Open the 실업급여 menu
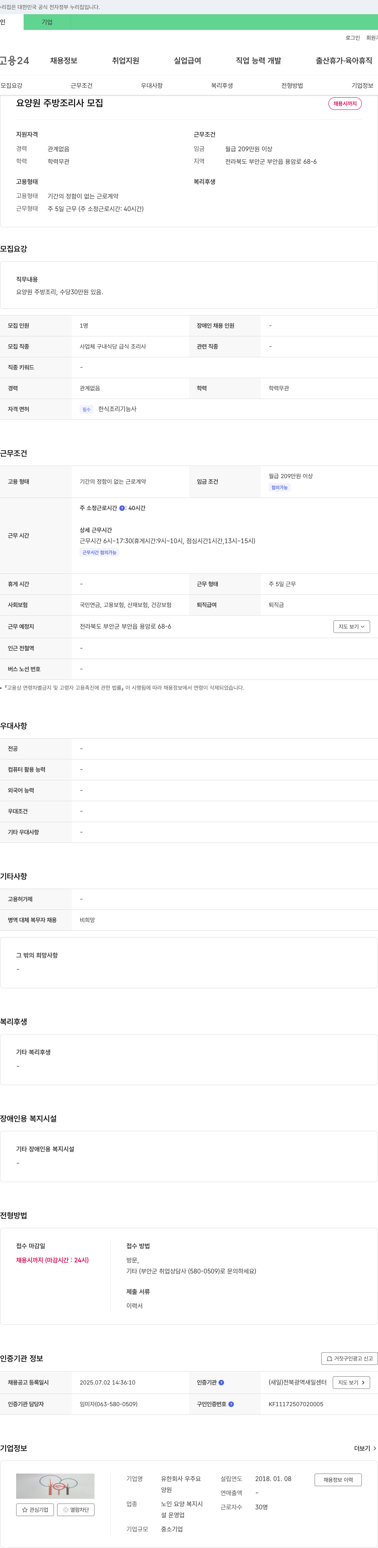Screen dimensions: 378x1548 [187, 61]
